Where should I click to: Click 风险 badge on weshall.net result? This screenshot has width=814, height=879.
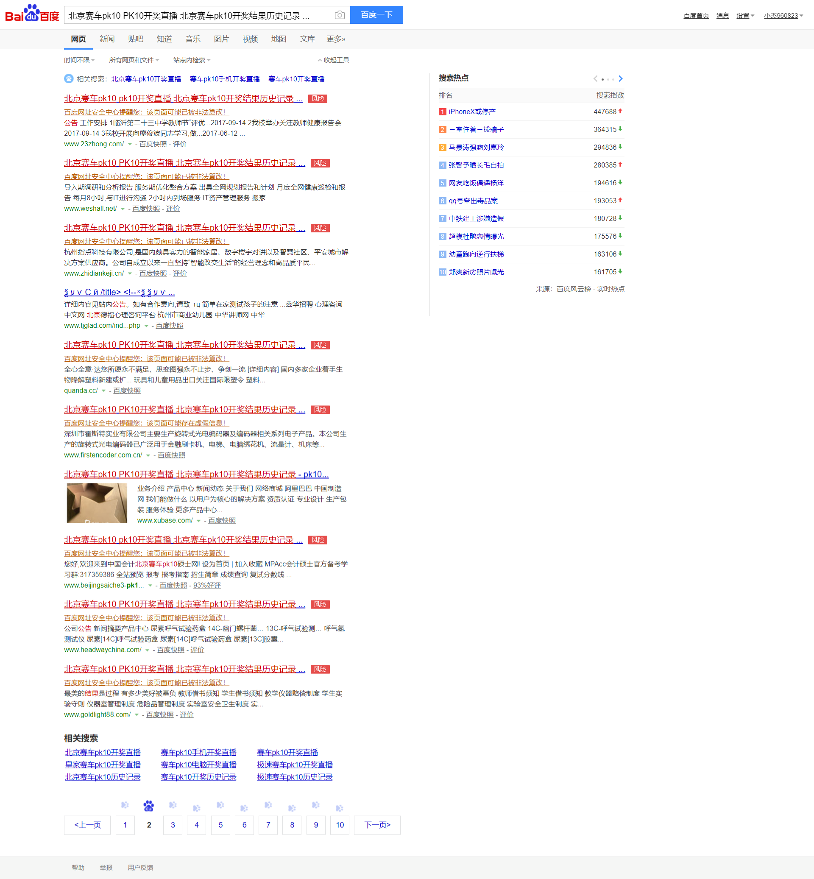tap(320, 163)
